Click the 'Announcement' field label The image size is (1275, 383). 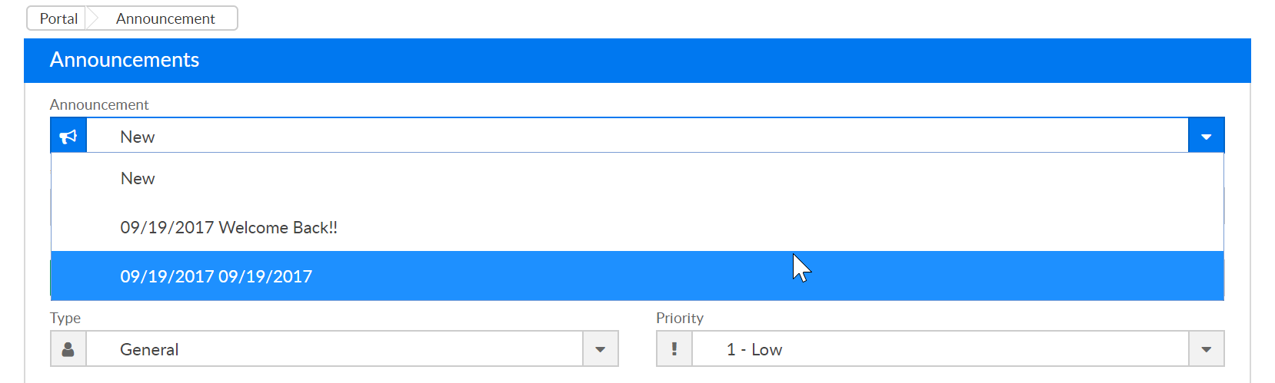pos(99,105)
